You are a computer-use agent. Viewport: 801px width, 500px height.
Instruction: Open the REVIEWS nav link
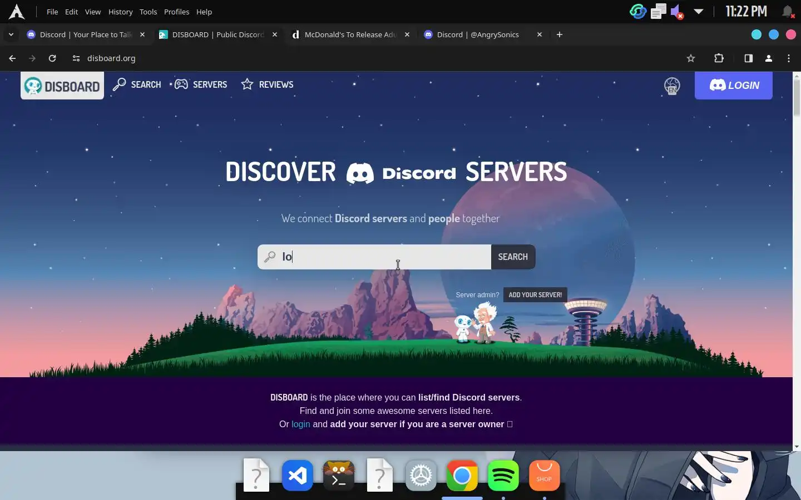(x=267, y=84)
